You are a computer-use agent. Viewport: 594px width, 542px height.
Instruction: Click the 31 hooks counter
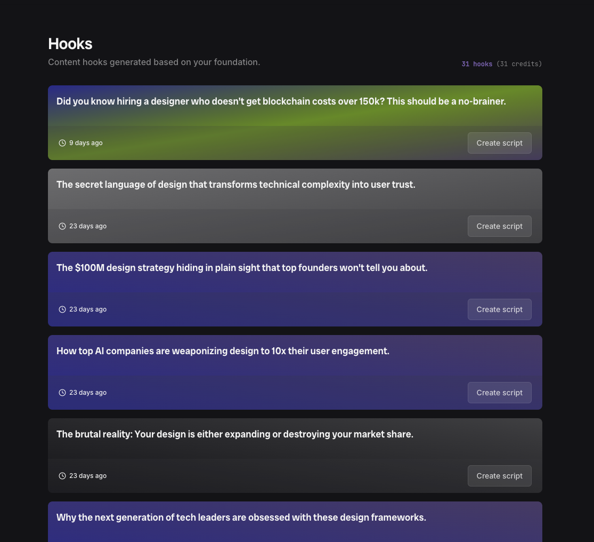pos(477,63)
